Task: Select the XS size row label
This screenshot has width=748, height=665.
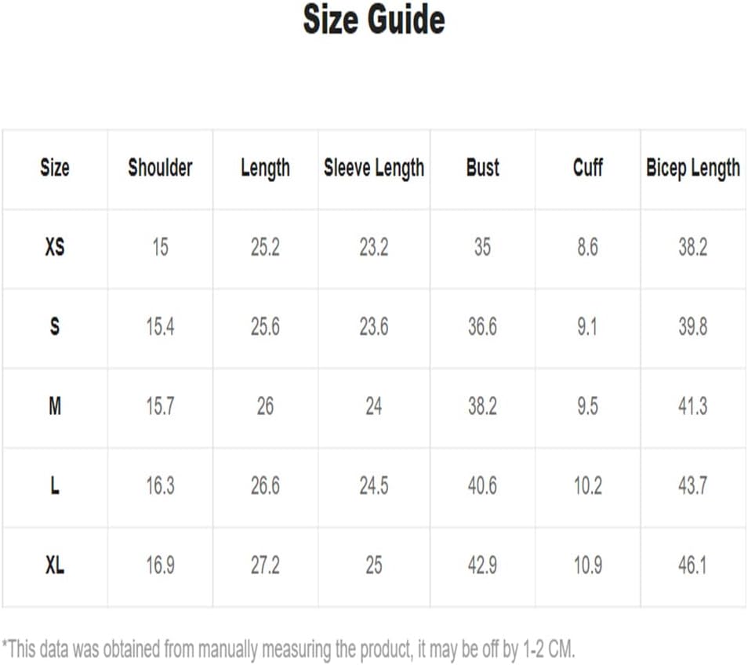Action: 55,247
